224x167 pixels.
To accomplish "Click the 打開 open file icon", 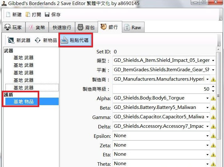I will [28, 14].
